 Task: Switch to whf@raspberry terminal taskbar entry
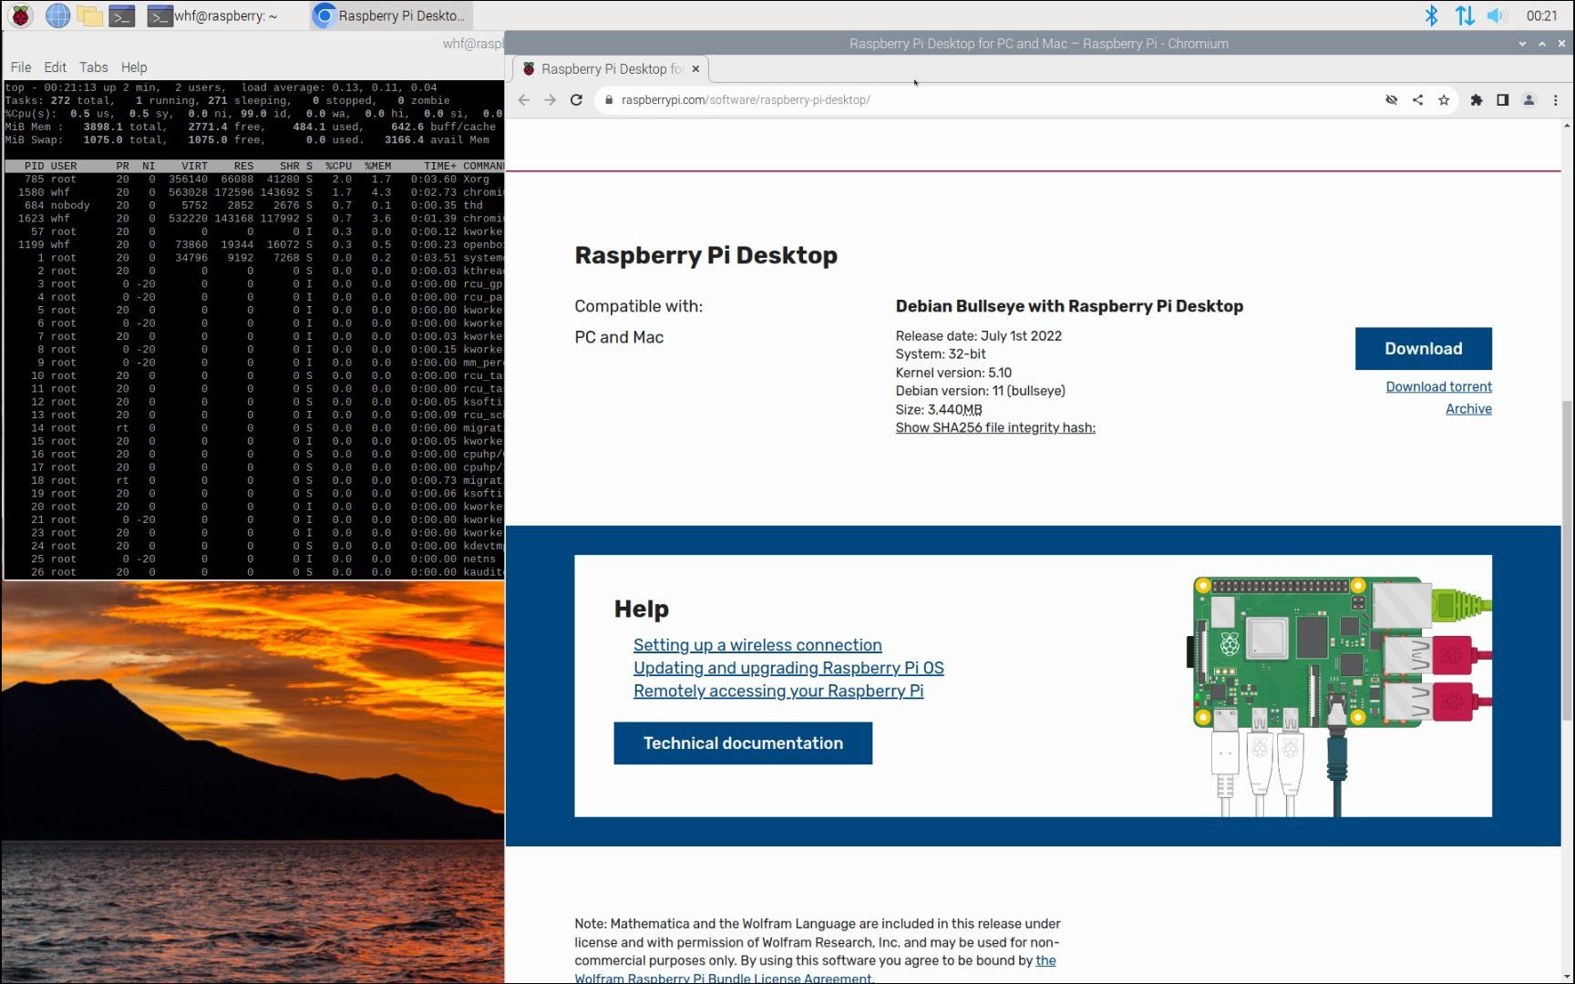click(x=213, y=15)
